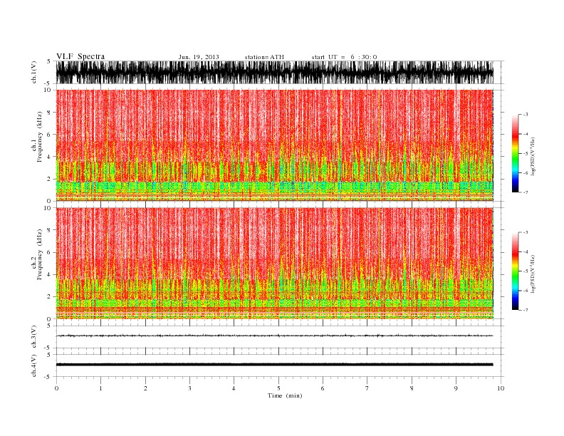Viewport: 564px width, 436px height.
Task: Click the 'VLF Spectra' title text
Action: [80, 56]
